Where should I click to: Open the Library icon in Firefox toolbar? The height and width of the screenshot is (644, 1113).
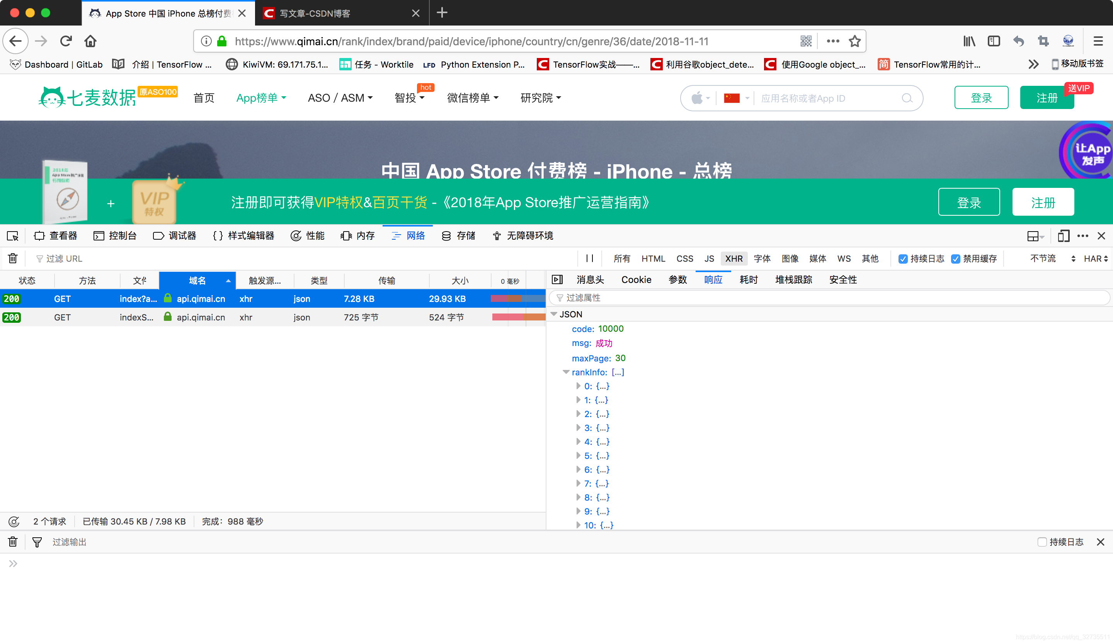click(970, 41)
